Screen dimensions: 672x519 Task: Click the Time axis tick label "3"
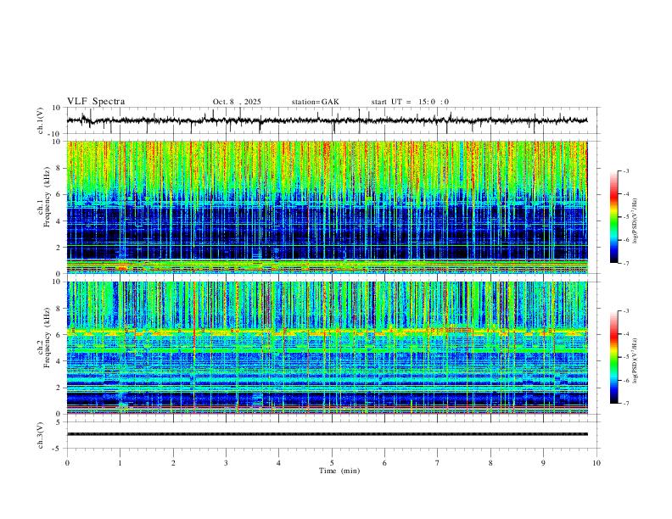226,463
